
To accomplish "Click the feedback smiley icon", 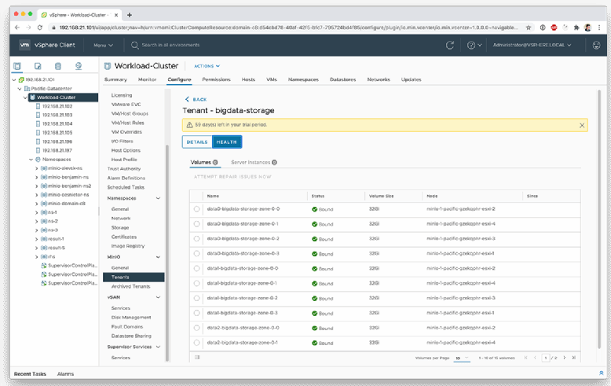I will tap(596, 46).
